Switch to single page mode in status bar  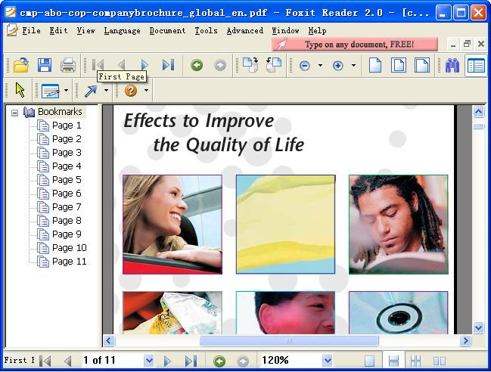pyautogui.click(x=370, y=361)
